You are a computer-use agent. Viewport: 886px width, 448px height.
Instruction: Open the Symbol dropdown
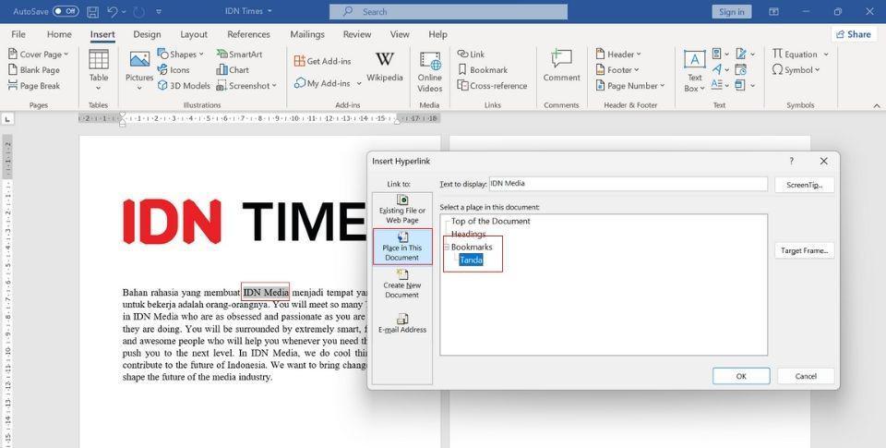[796, 70]
